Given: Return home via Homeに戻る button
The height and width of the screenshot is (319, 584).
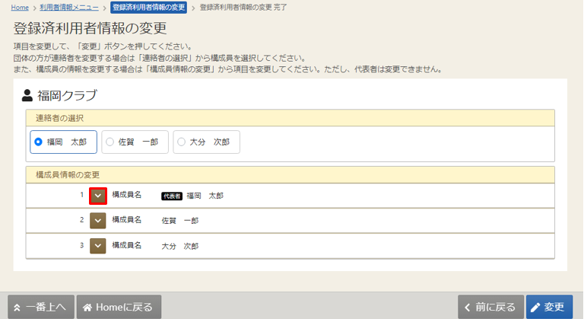Looking at the screenshot, I should [x=118, y=308].
